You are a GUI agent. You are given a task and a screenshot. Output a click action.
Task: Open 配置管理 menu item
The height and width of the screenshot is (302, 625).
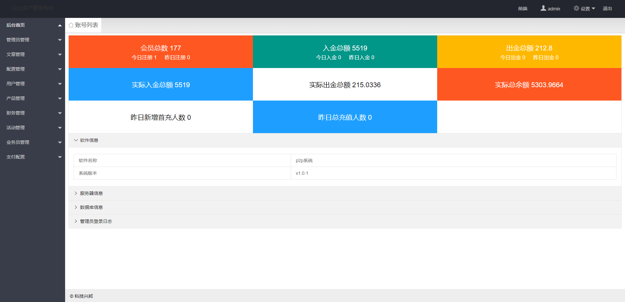[33, 69]
